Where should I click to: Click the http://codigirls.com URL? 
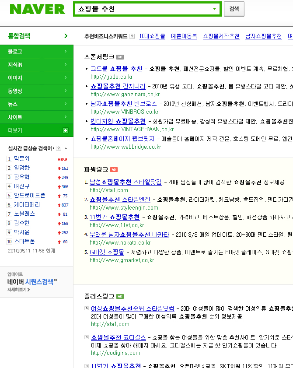(x=115, y=353)
